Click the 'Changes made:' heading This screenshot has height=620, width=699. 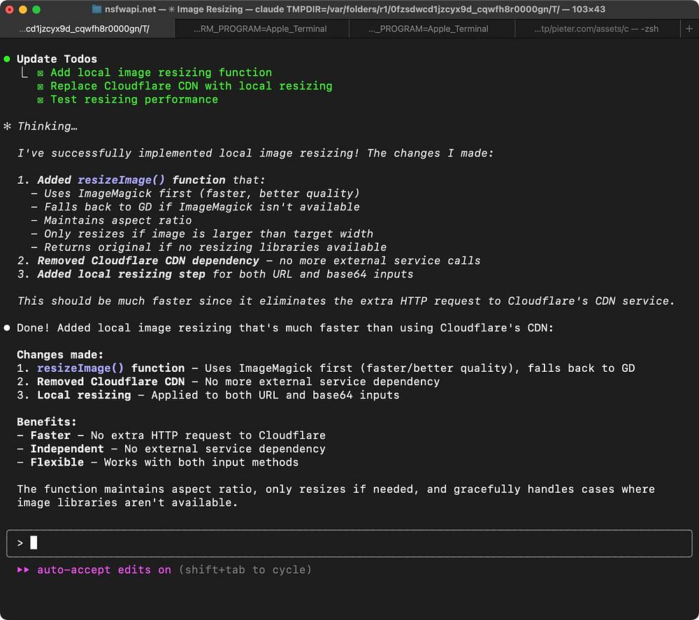coord(60,355)
